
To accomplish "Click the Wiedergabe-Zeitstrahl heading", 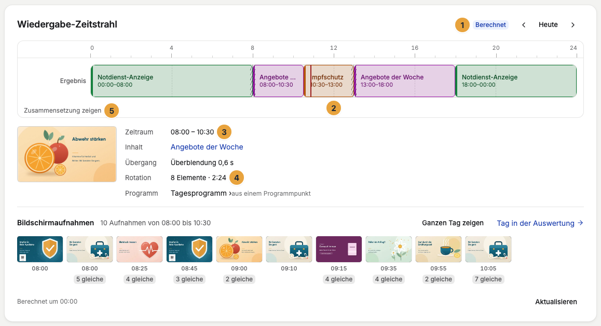I will coord(67,24).
